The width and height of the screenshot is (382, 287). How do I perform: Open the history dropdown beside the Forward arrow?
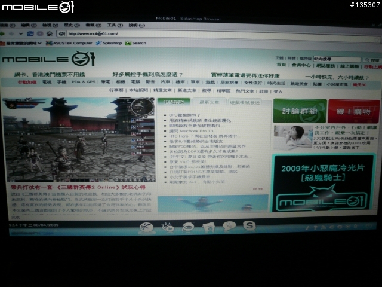21,33
